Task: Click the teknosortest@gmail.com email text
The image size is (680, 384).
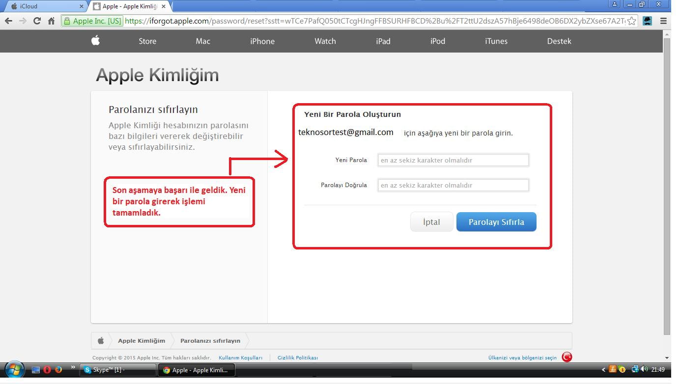Action: tap(346, 132)
